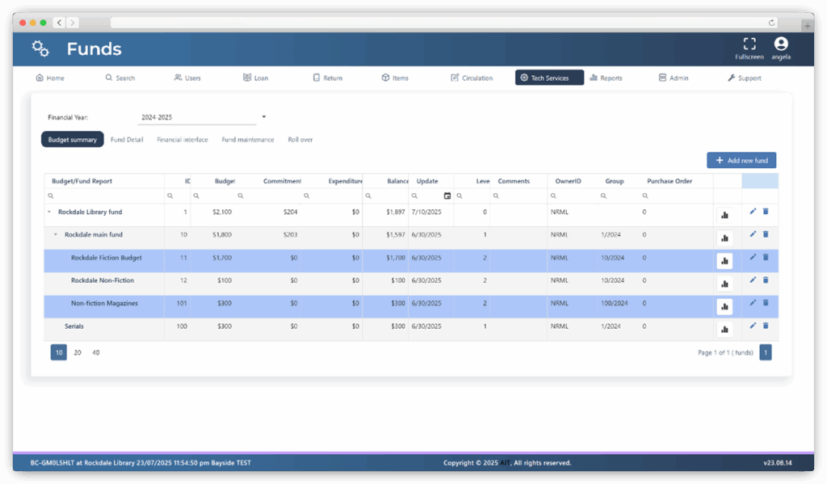The height and width of the screenshot is (484, 827).
Task: Delete the Rockdale Fiction Budget row
Action: (766, 257)
